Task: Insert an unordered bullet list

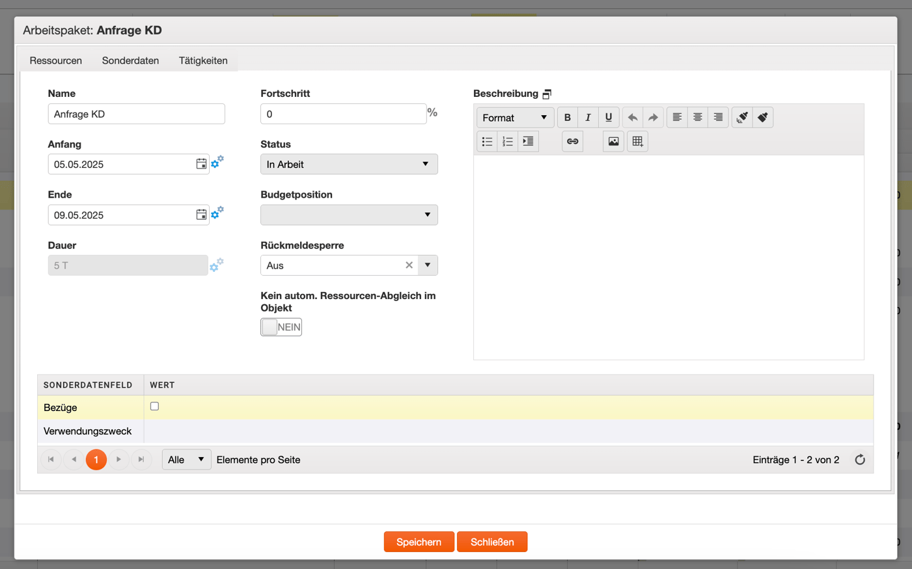Action: click(487, 141)
